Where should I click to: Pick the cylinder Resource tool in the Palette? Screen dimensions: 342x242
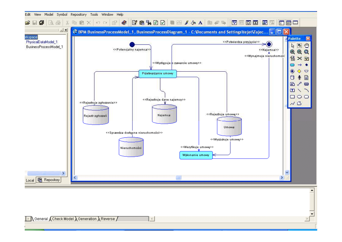coord(292,78)
